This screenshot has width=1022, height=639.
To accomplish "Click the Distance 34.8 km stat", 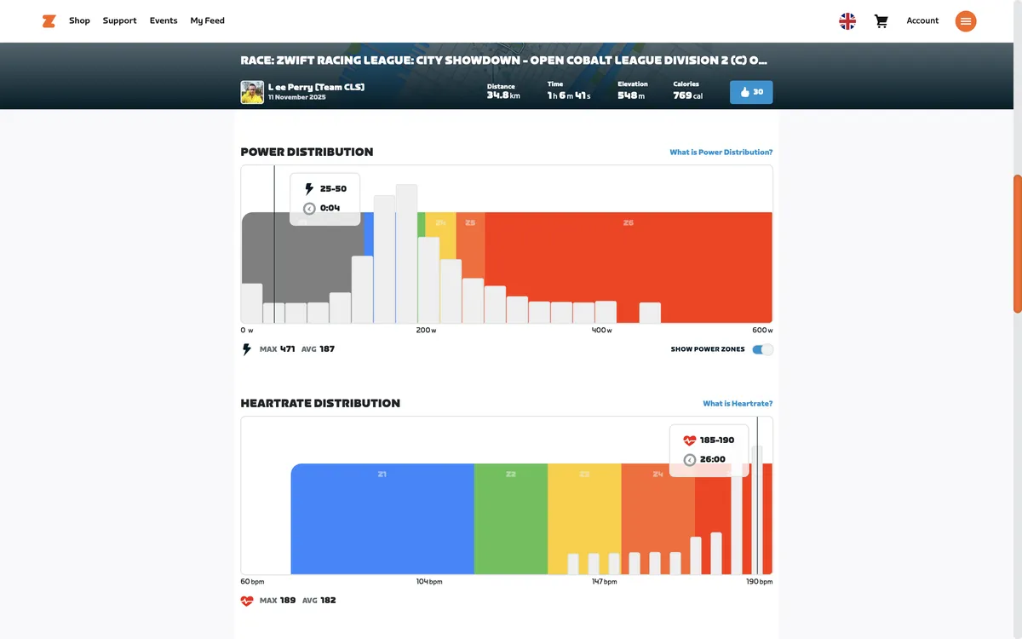I will click(x=503, y=92).
